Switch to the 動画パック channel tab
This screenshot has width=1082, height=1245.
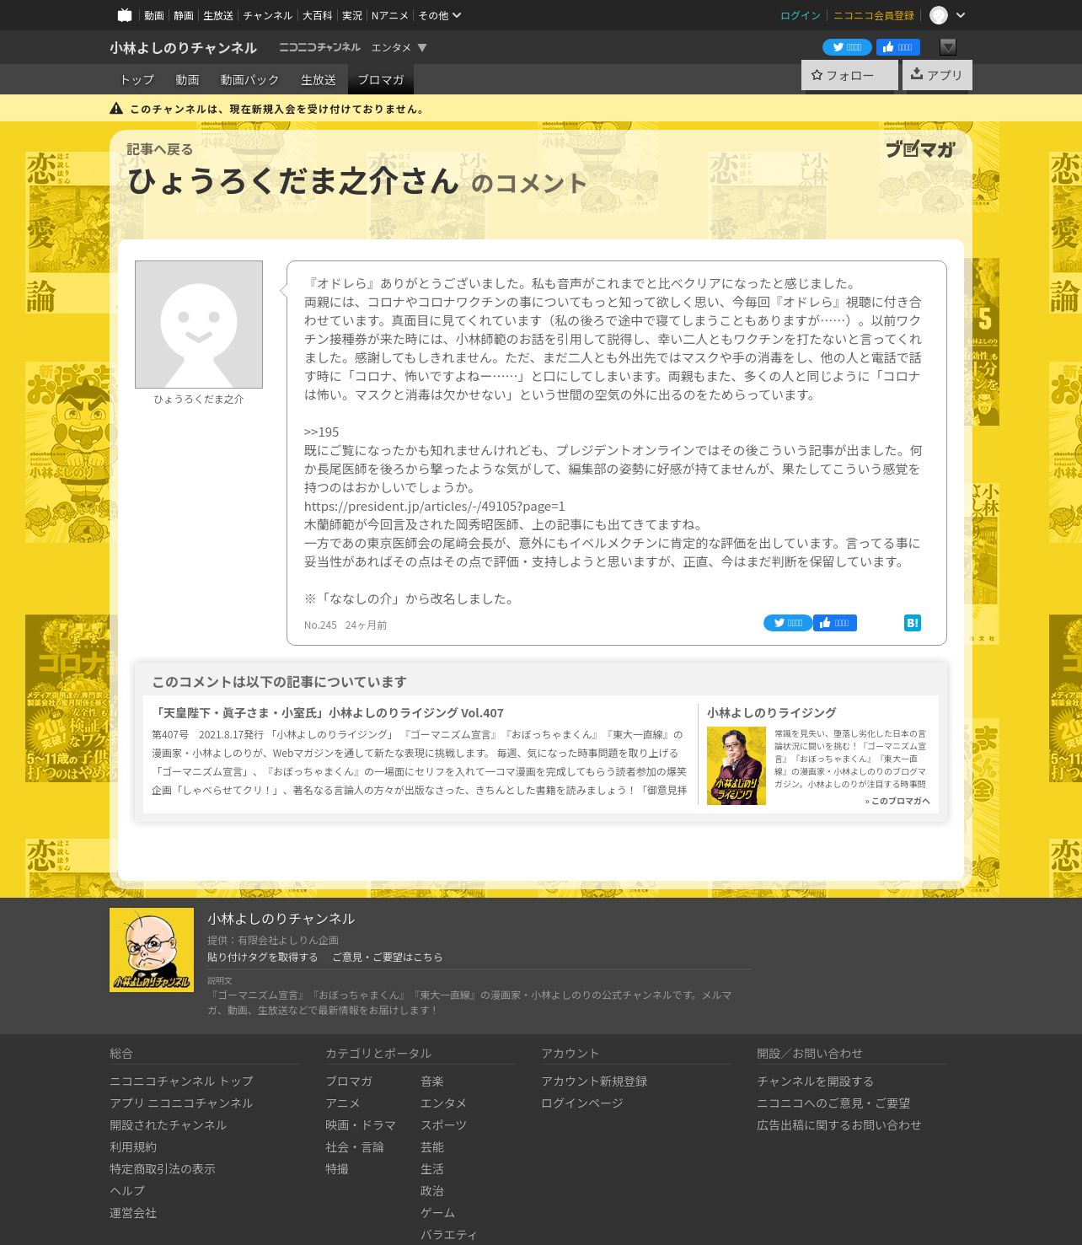(249, 79)
